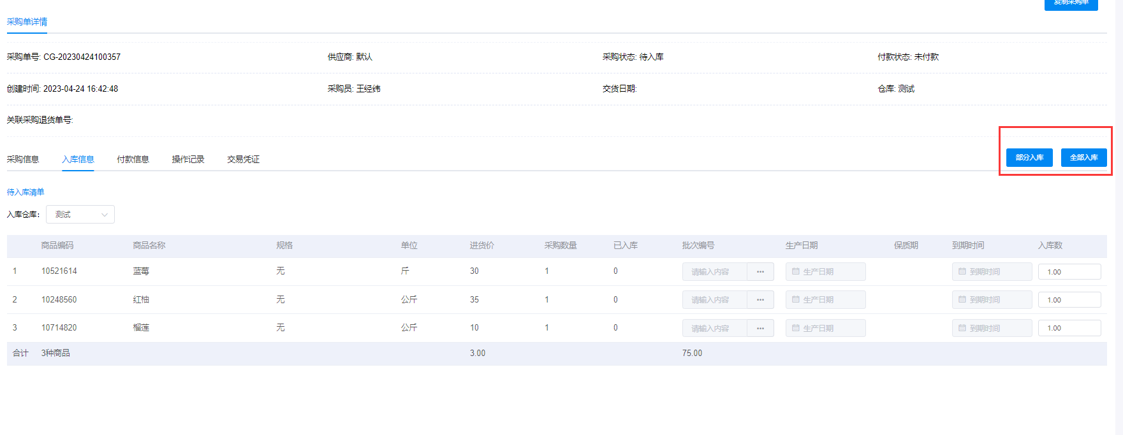Switch to the 采购信息 tab

click(x=23, y=159)
